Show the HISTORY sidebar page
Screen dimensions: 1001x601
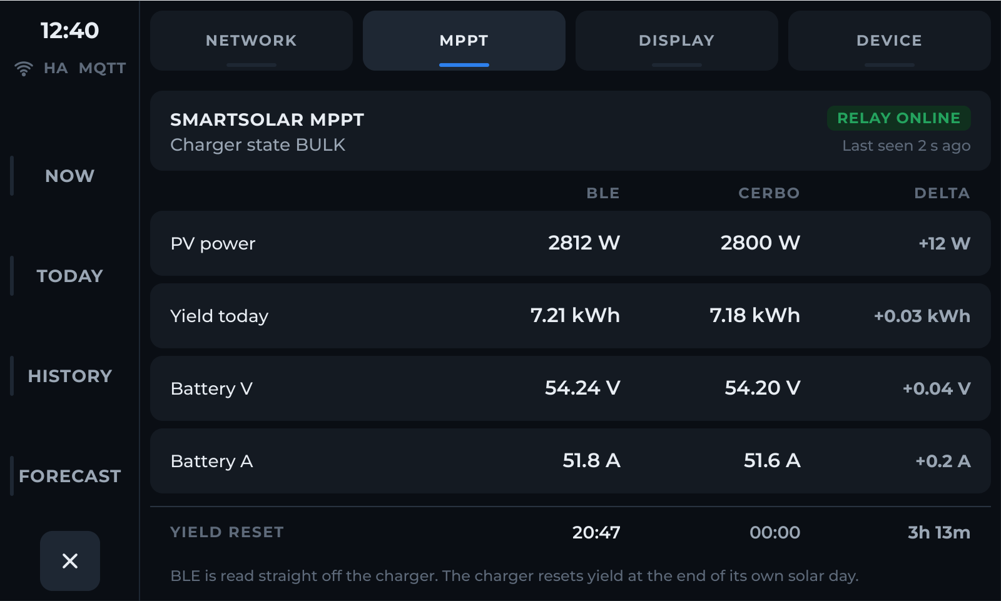pyautogui.click(x=70, y=376)
